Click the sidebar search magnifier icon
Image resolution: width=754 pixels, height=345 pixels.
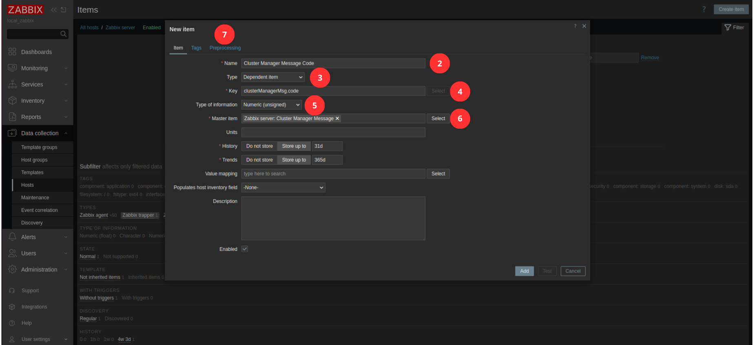pos(63,34)
